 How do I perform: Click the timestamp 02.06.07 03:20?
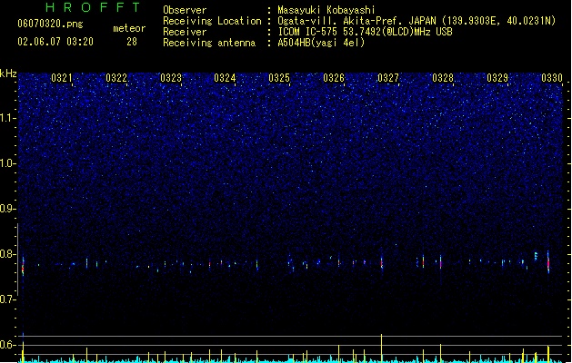(55, 42)
